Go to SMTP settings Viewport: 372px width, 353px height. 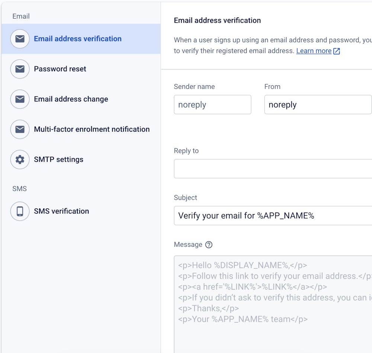coord(58,159)
